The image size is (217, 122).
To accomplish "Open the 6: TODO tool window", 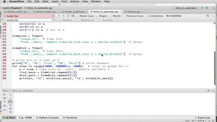I will [x=25, y=118].
